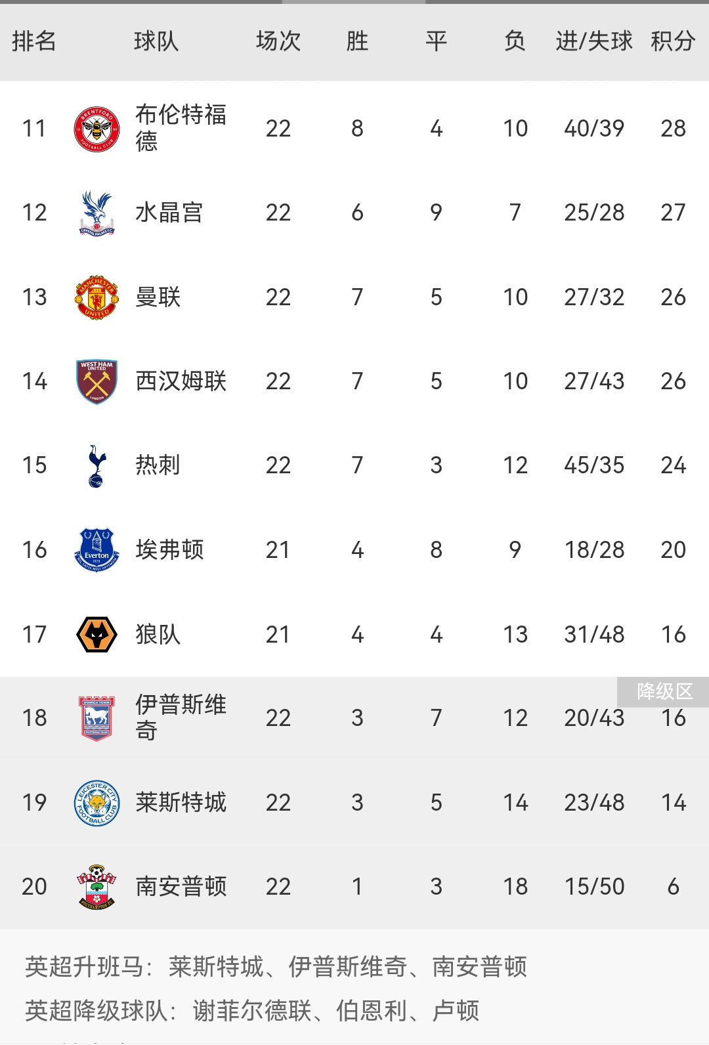709x1045 pixels.
Task: Click the Ipswich Town crest
Action: tap(97, 718)
